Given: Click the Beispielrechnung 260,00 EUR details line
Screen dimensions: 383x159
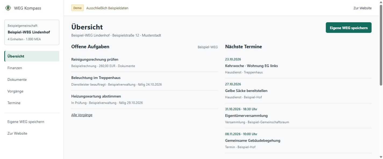Looking at the screenshot, I should (103, 66).
